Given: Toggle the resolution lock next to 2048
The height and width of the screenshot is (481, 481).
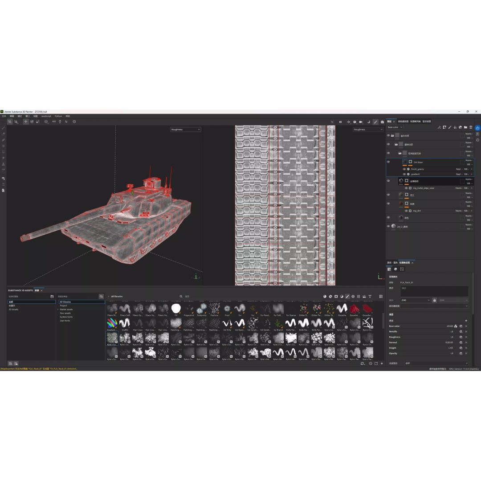Looking at the screenshot, I should click(x=435, y=300).
